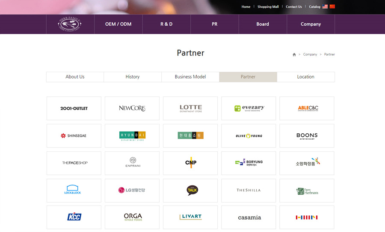Open the NewCore partner logo

[x=132, y=109]
